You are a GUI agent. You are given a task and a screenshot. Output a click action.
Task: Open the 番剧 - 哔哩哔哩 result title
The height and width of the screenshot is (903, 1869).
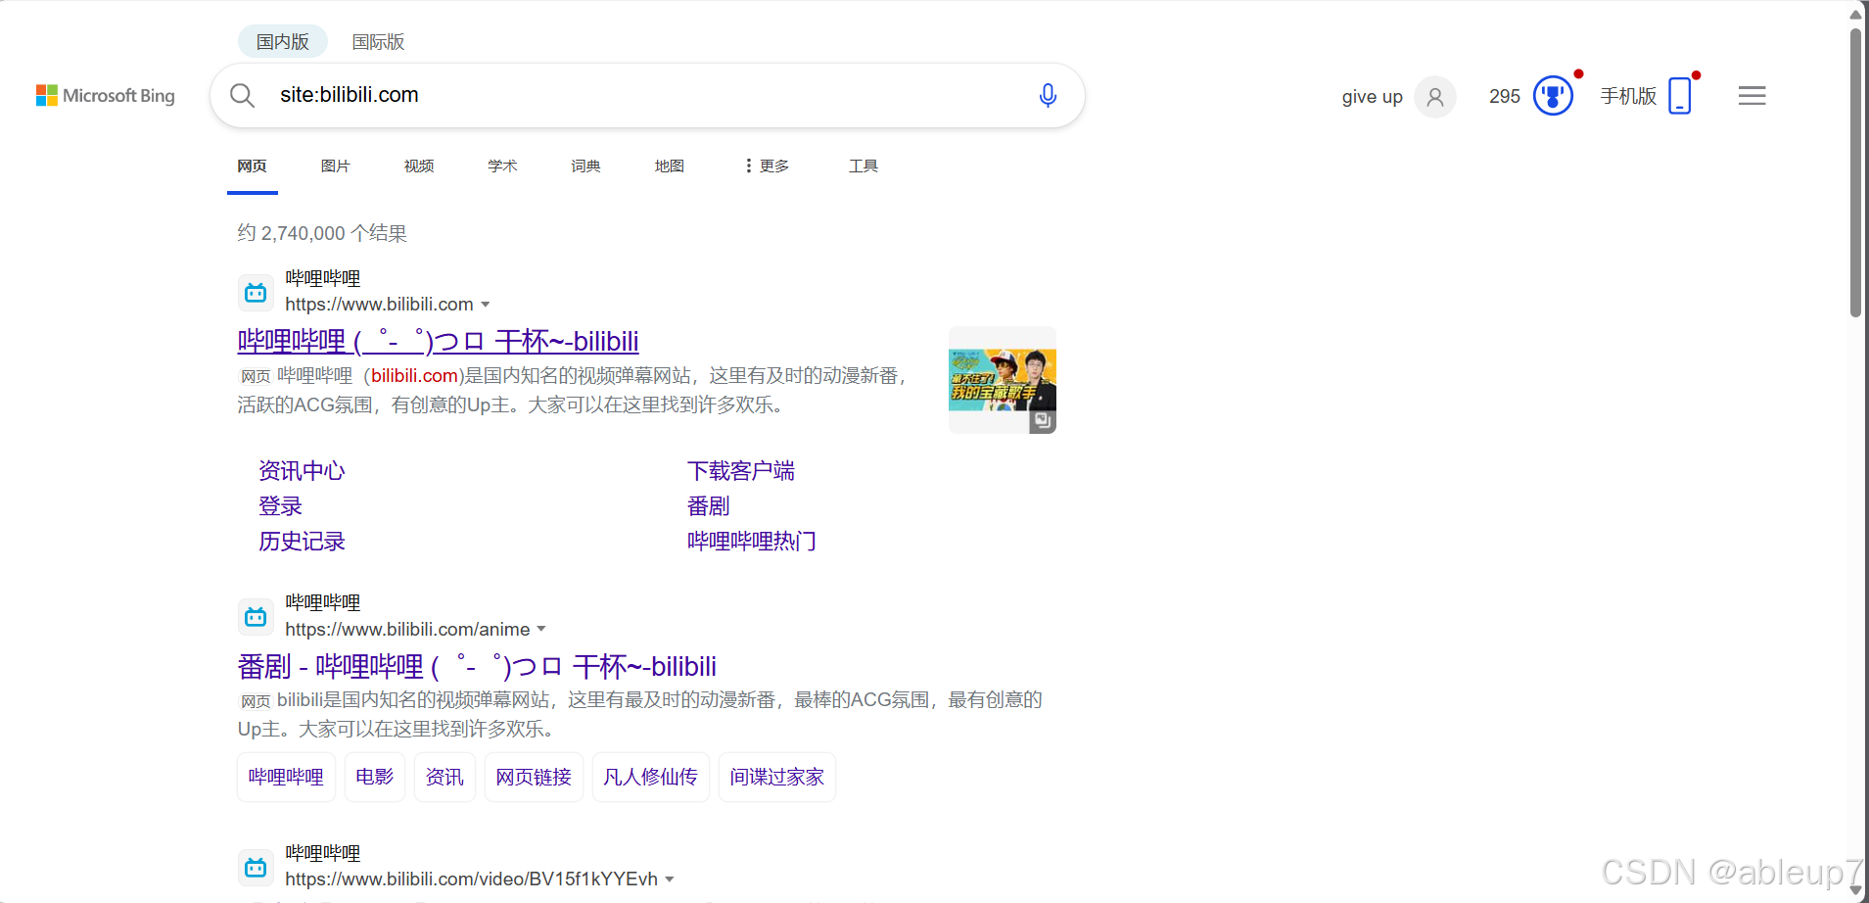(x=477, y=666)
